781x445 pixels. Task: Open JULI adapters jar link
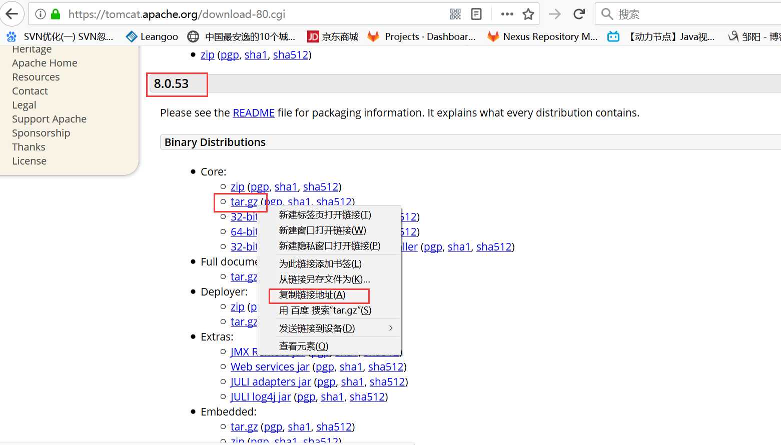[x=271, y=382]
